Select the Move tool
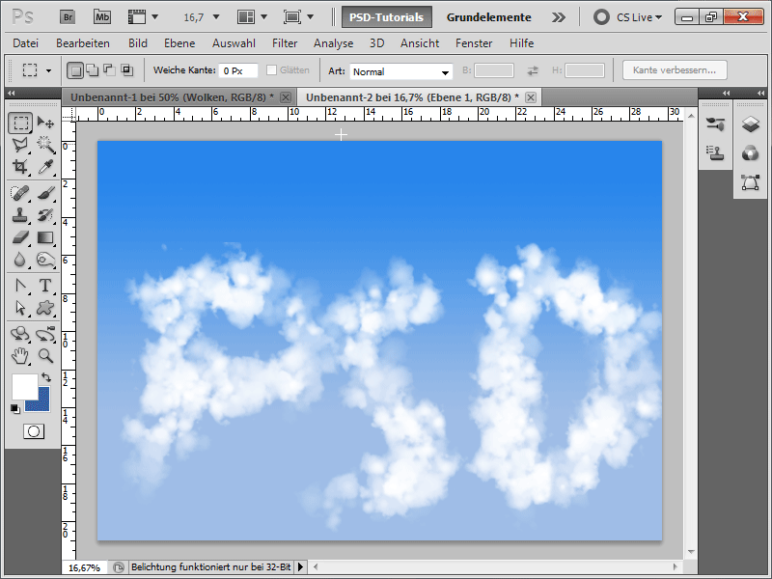772x579 pixels. point(45,123)
